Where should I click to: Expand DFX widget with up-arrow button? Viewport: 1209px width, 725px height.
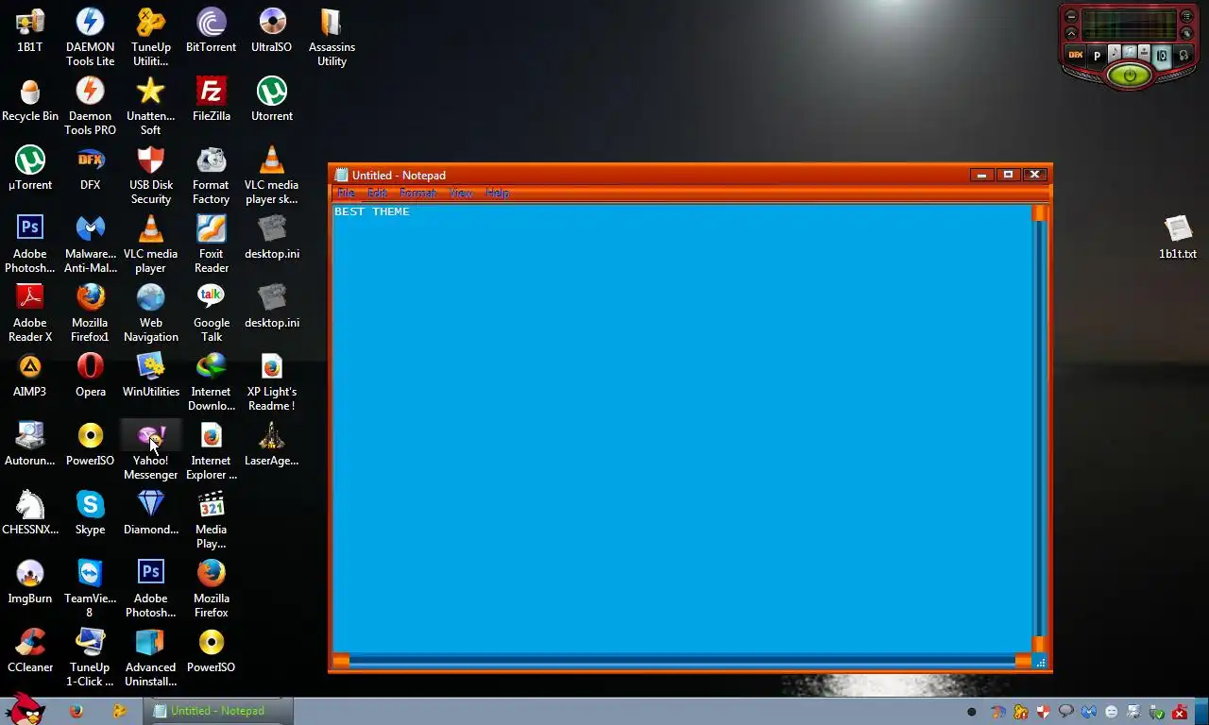pos(1071,33)
